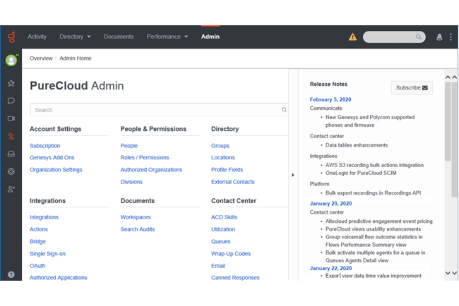Open the vertical three-dot menu
Viewport: 459px width, 306px height.
(451, 37)
